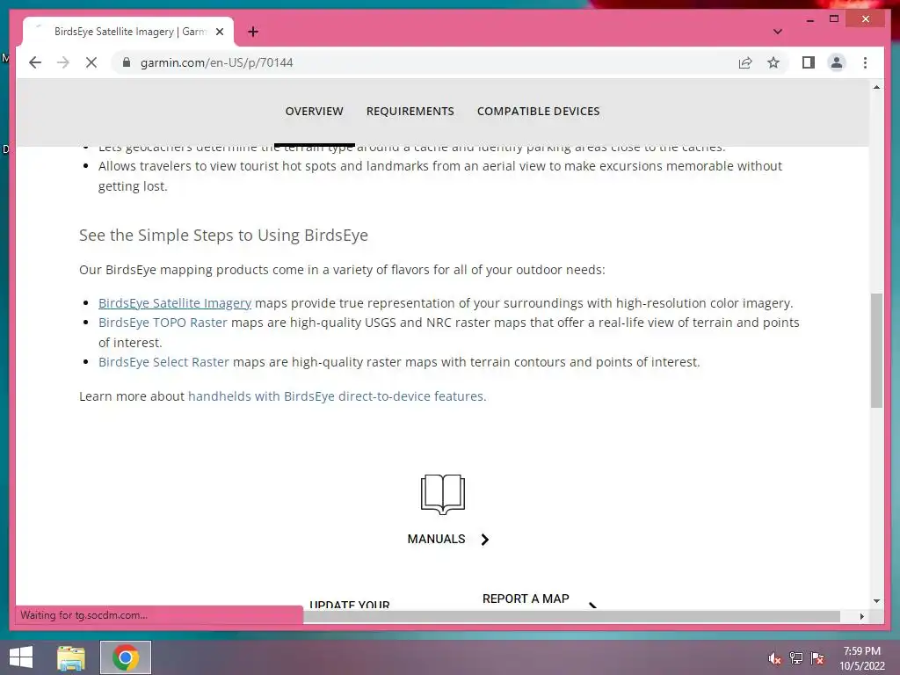
Task: Switch to the Overview section
Action: [x=314, y=112]
